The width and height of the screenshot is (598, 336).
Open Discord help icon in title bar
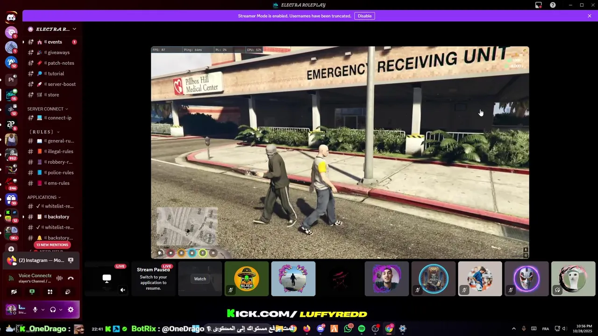(553, 5)
